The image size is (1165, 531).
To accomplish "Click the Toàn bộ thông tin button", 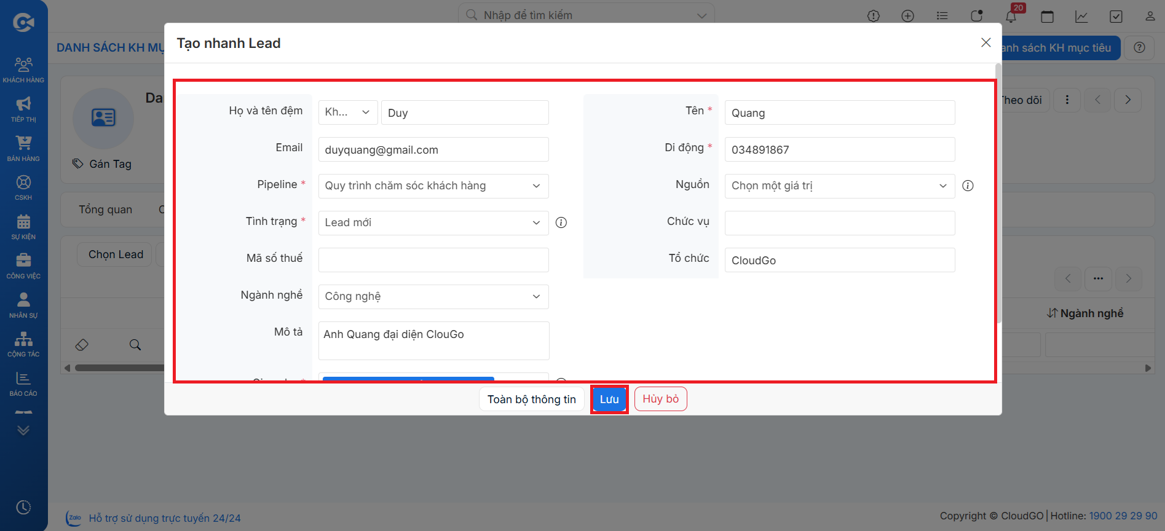I will tap(532, 399).
